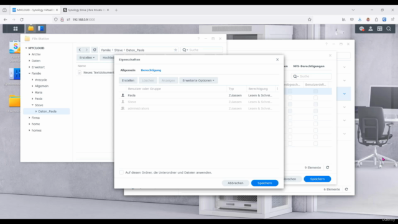Screen dimensions: 398x224
Task: Open Synology Drive desktop shortcut icon
Action: 15,47
